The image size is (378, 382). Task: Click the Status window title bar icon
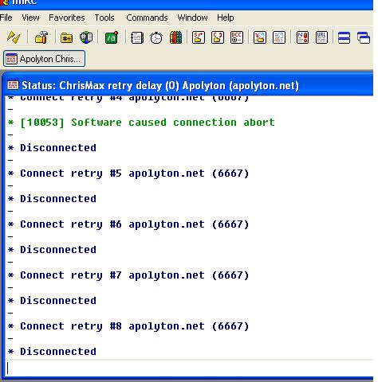click(13, 85)
